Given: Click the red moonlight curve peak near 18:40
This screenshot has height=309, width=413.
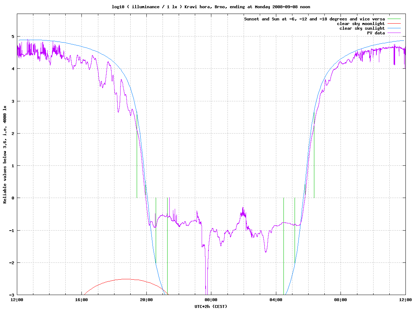Looking at the screenshot, I should 126,279.
